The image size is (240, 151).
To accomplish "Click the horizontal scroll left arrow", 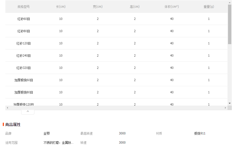I will (x=7, y=108).
